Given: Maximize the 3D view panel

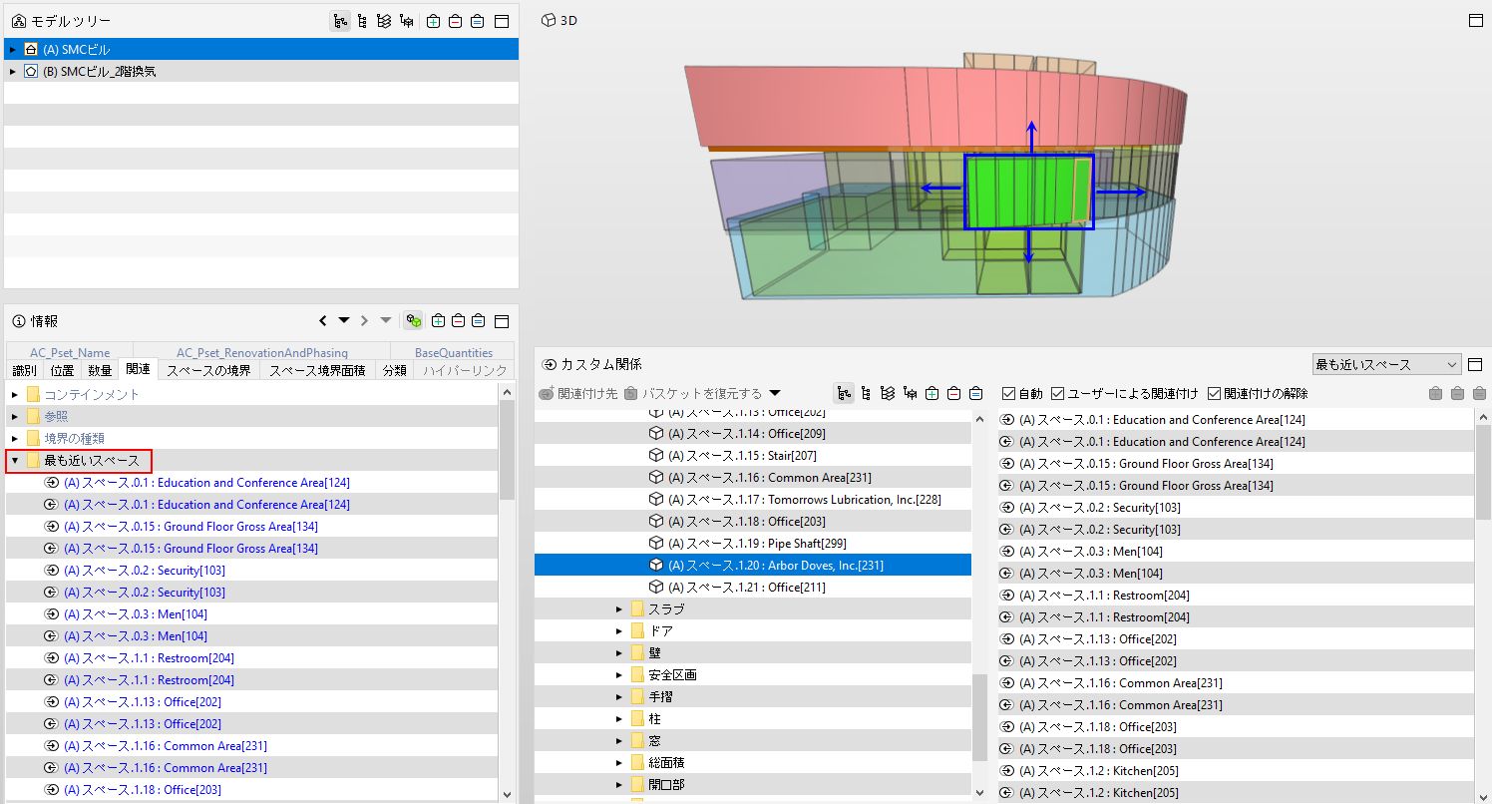Looking at the screenshot, I should [x=1475, y=20].
